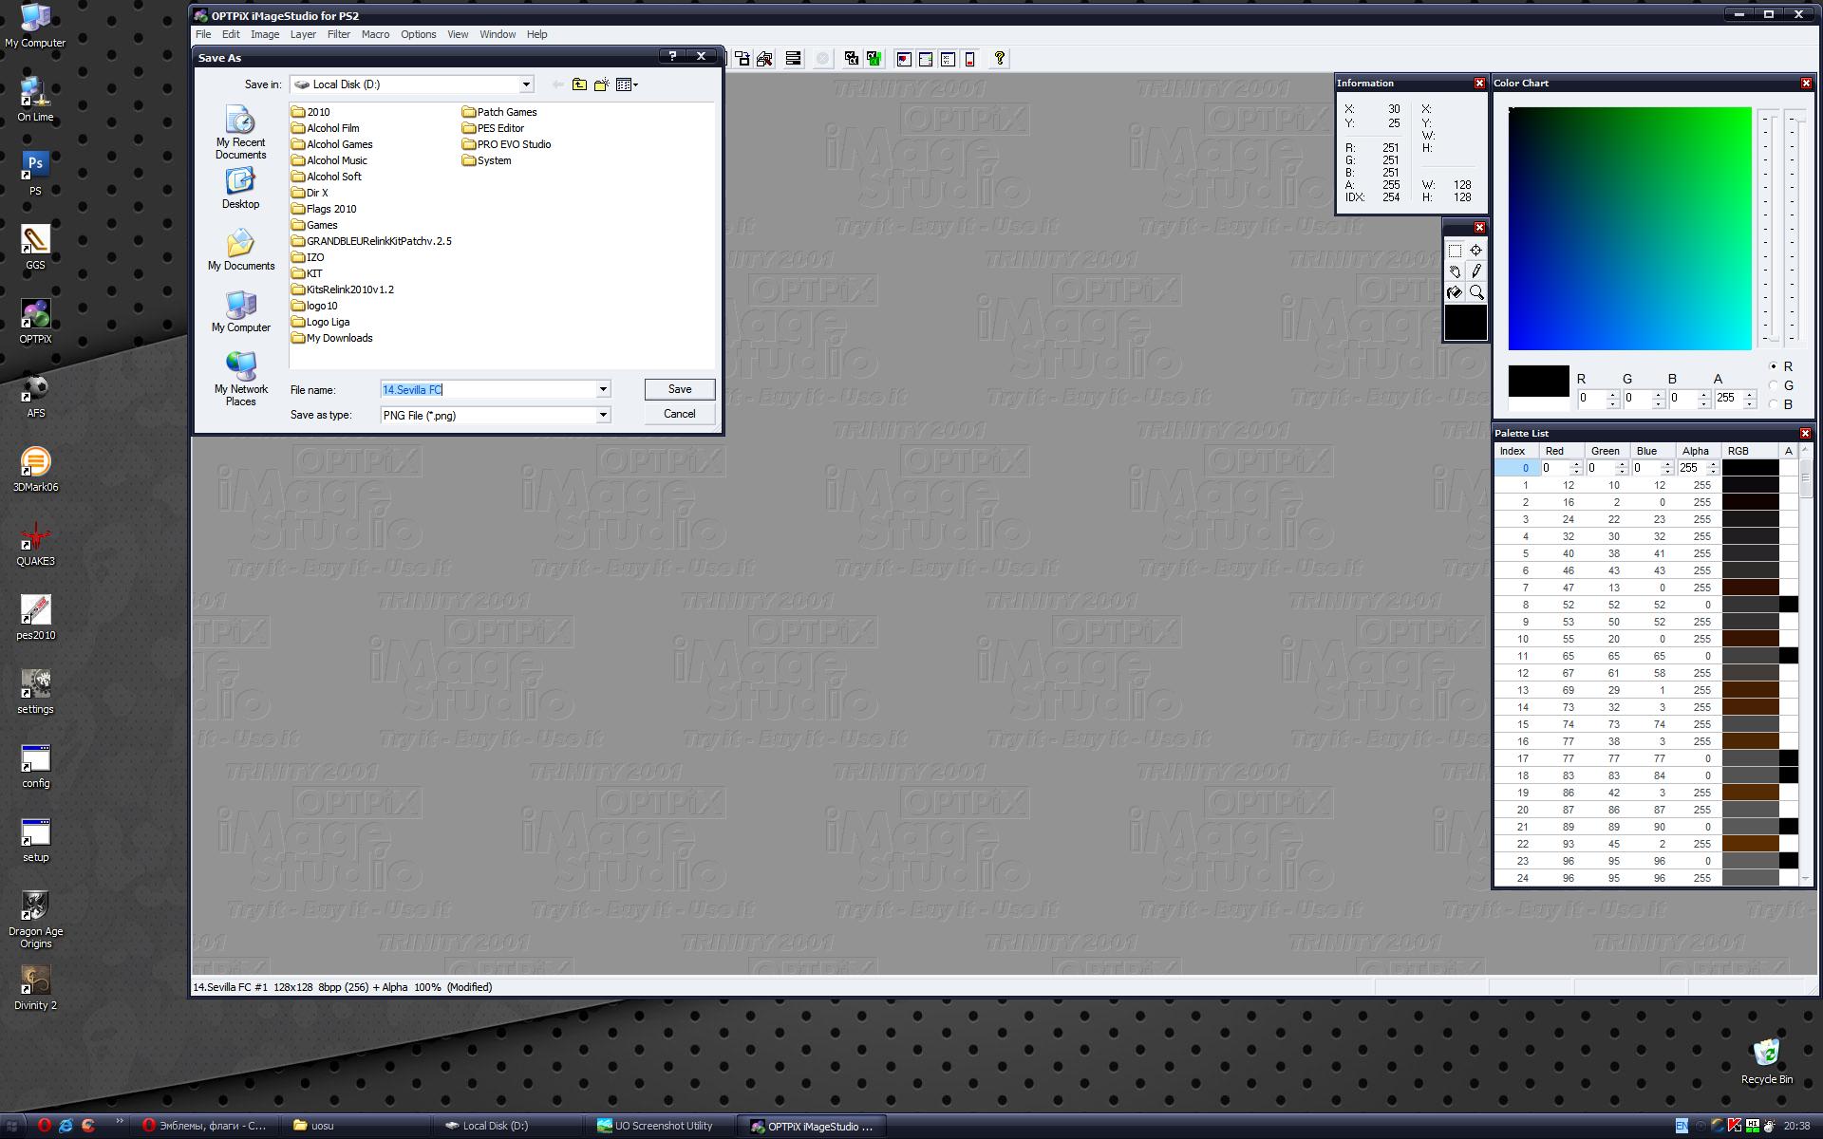Go to Desktop in Save As places bar
Image resolution: width=1823 pixels, height=1139 pixels.
click(240, 189)
